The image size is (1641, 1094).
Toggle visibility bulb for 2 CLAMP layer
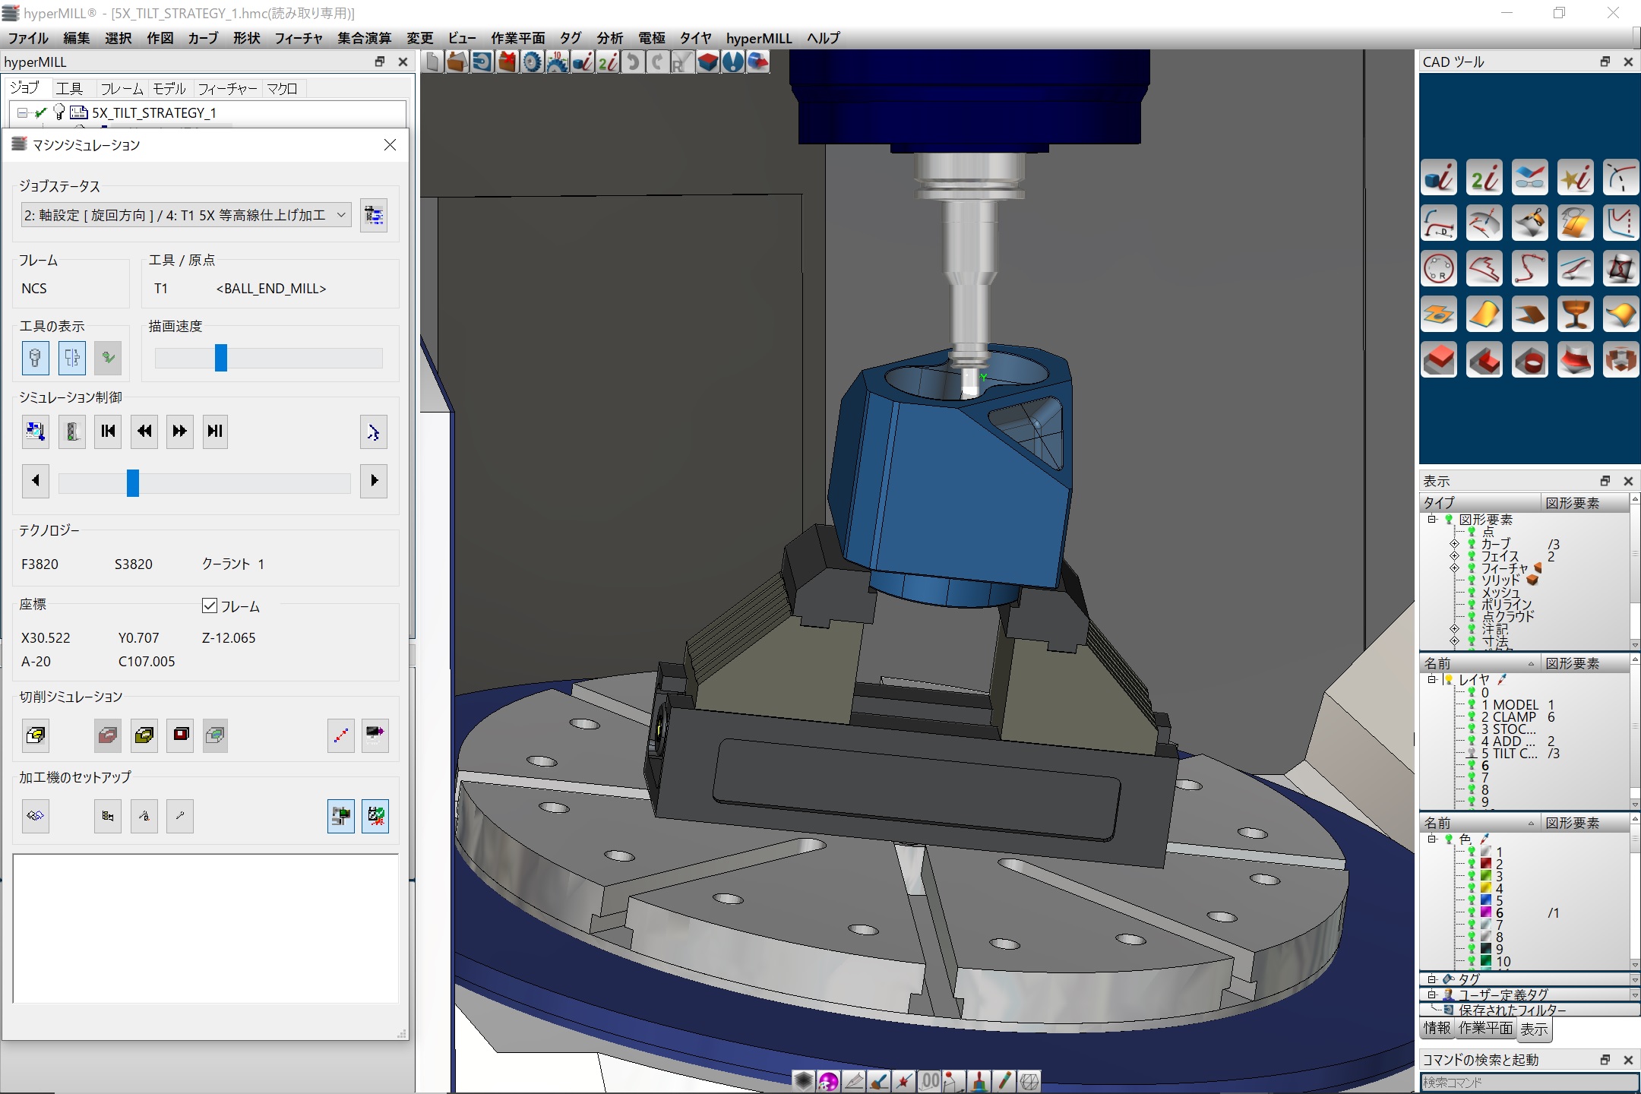(x=1472, y=717)
